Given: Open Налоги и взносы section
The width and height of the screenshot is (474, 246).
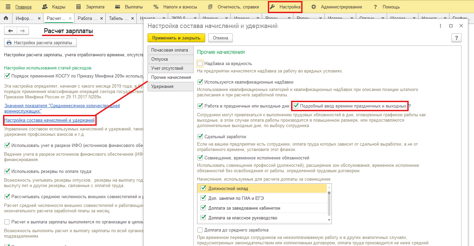Looking at the screenshot, I should point(175,7).
